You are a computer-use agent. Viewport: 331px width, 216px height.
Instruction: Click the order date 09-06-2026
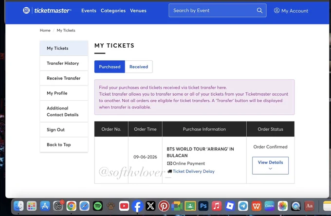(145, 157)
